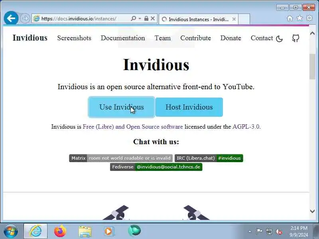Select the Invidious Instances tab
The image size is (319, 239).
point(198,19)
